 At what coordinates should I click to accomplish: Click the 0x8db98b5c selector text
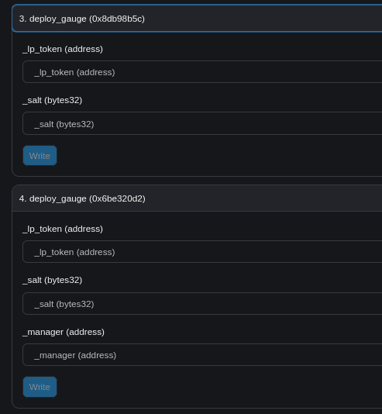click(117, 19)
